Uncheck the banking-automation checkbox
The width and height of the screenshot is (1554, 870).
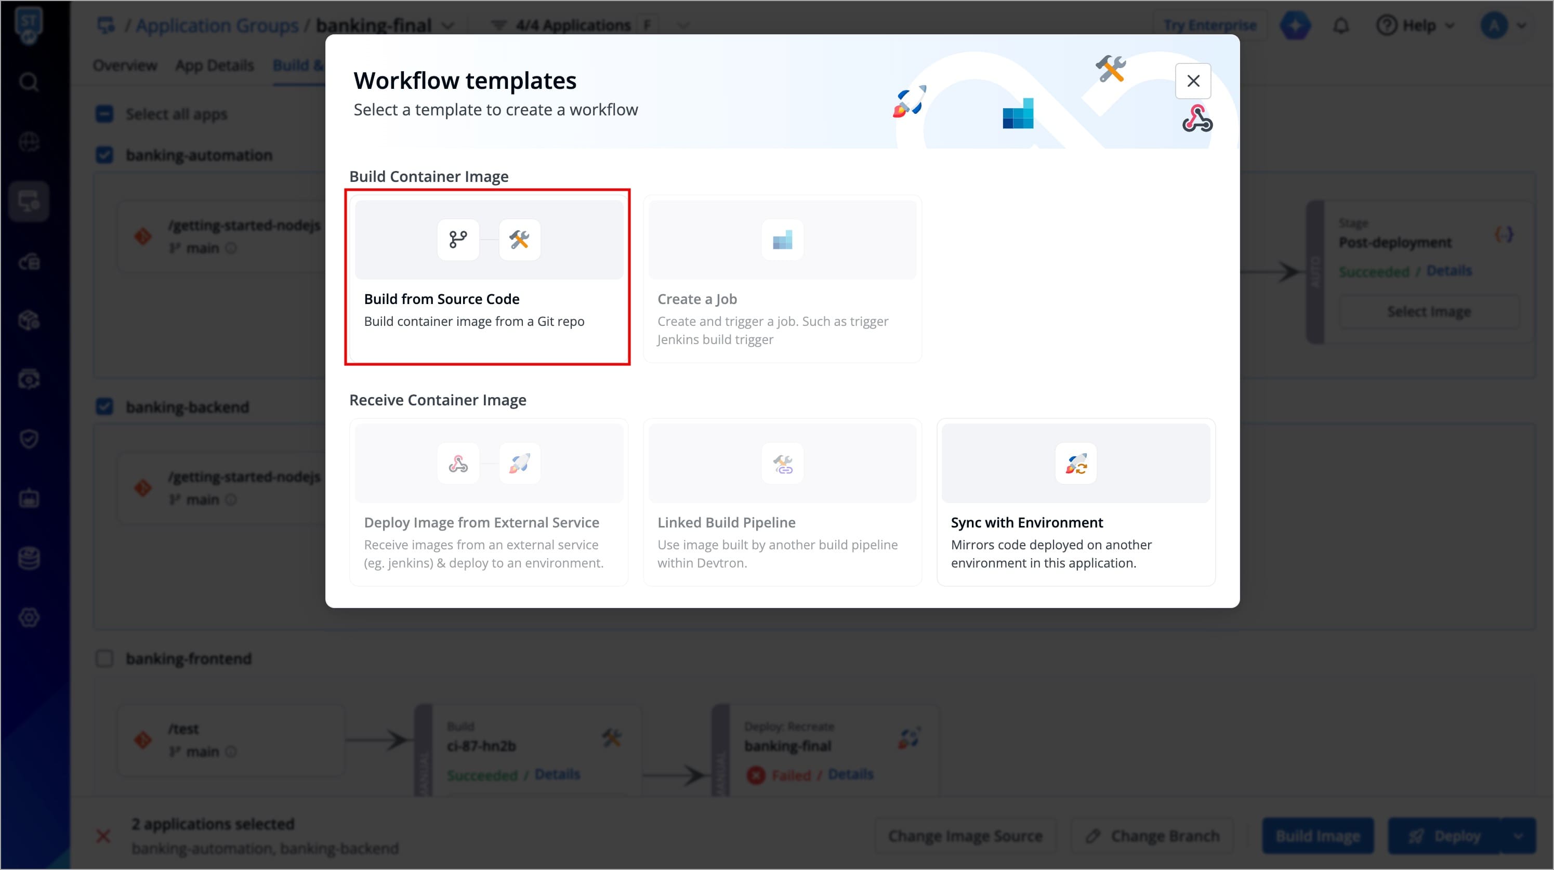[x=104, y=155]
